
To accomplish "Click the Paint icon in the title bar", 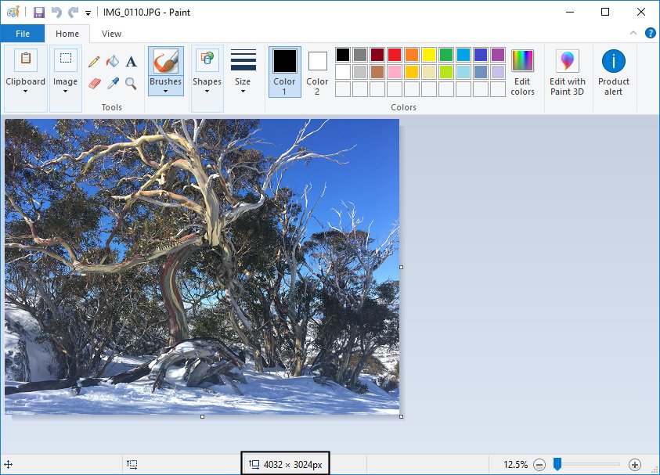I will 12,12.
